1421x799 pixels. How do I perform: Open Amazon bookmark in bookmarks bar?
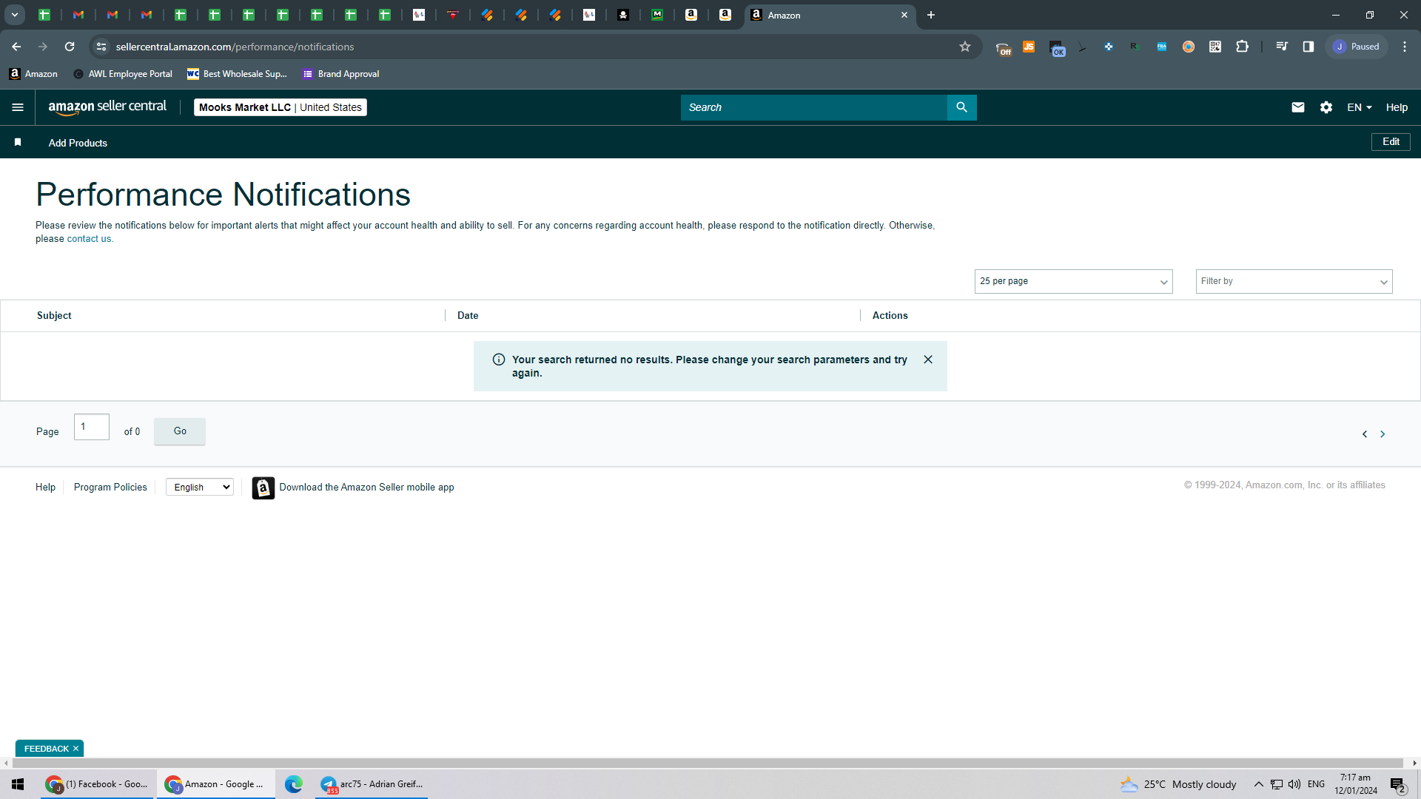click(x=33, y=74)
